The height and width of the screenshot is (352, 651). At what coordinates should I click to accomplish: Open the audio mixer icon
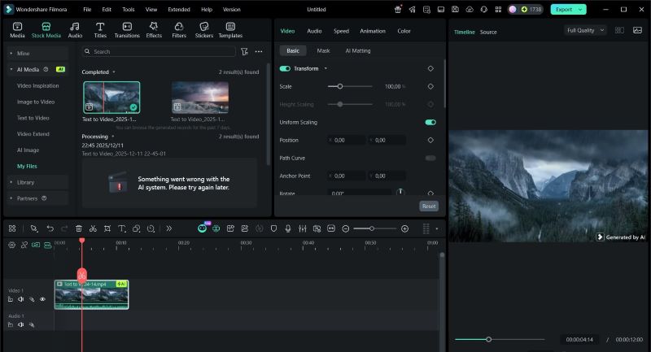coord(302,228)
